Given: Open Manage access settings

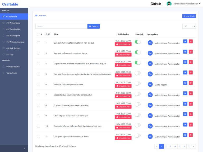Looking at the screenshot, I should click(x=14, y=66).
